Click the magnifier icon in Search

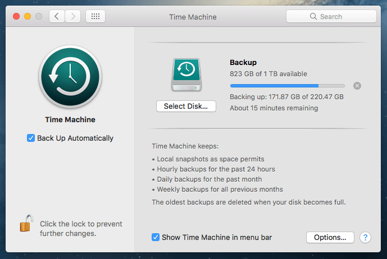313,16
